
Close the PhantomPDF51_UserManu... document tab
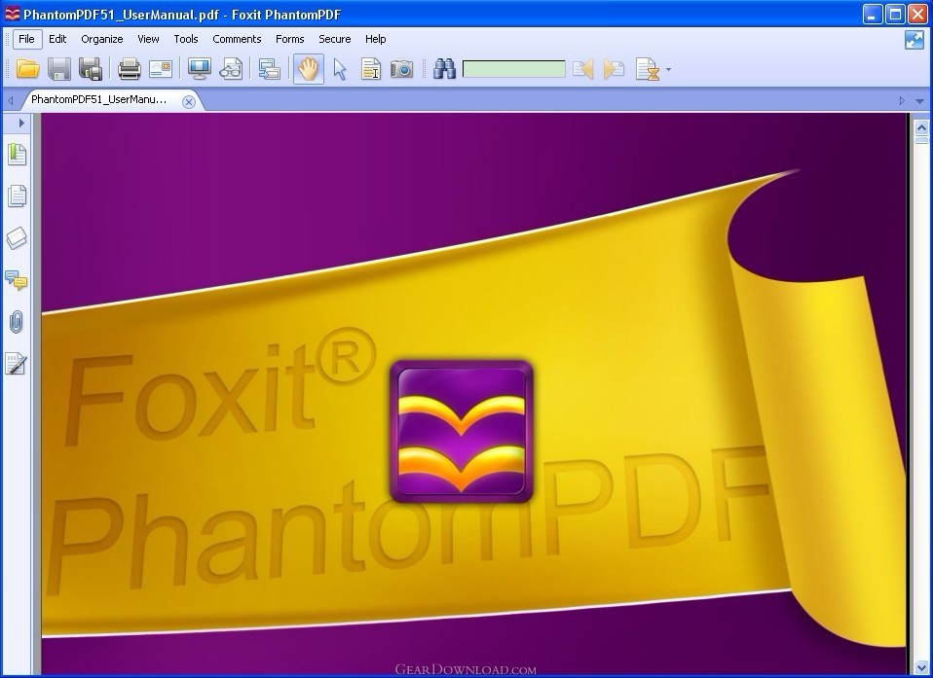(x=189, y=101)
